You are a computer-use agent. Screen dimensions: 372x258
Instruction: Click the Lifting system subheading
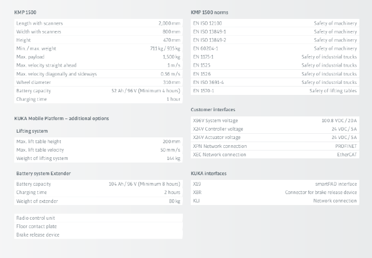(x=32, y=131)
